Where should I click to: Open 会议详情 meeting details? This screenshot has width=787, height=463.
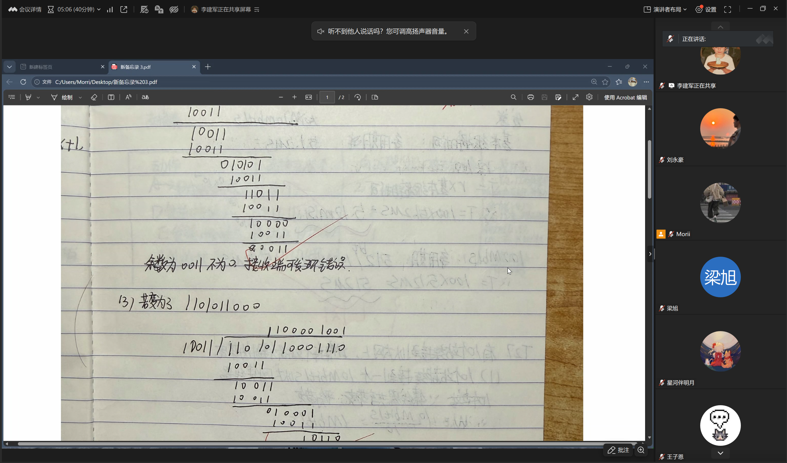coord(25,9)
